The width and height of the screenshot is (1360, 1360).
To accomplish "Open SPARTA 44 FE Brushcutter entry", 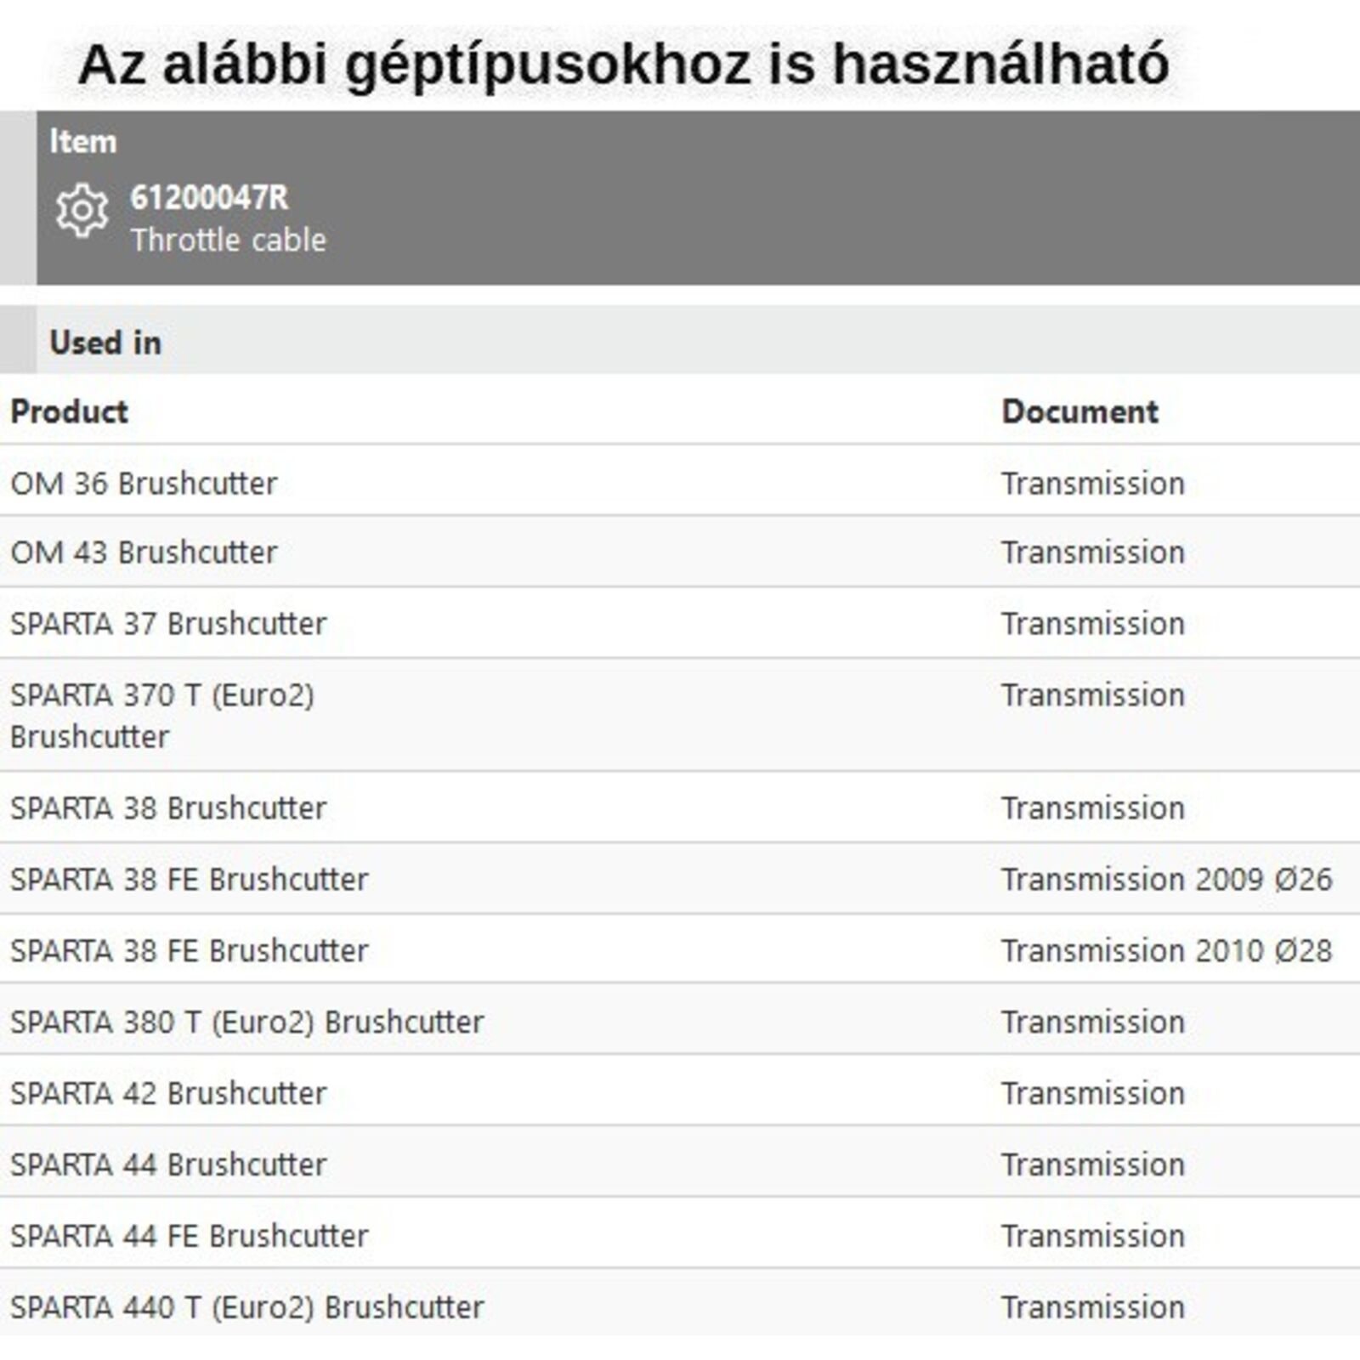I will (x=189, y=1236).
